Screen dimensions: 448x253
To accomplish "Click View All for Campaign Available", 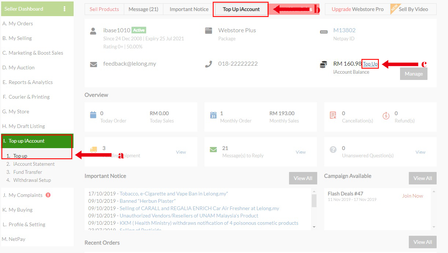I will (x=423, y=178).
